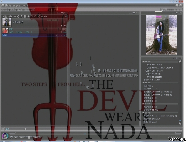
Task: Select the red album thumbnail in playlist
Action: (x=5, y=31)
